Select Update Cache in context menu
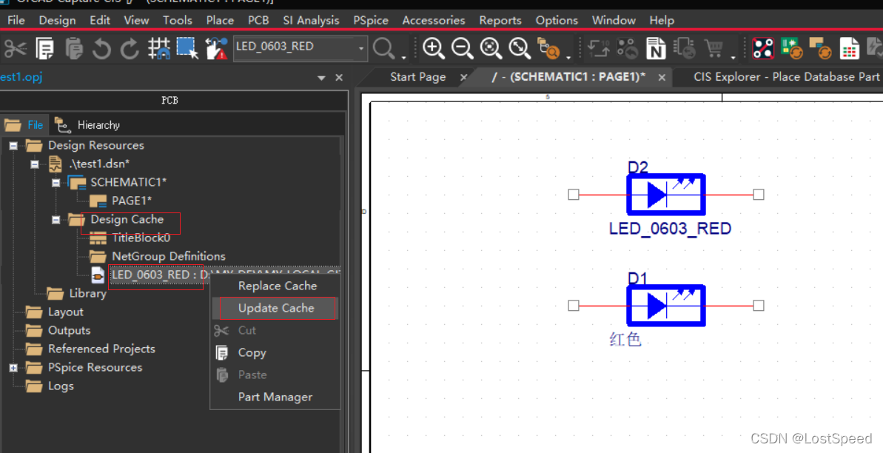 click(276, 308)
